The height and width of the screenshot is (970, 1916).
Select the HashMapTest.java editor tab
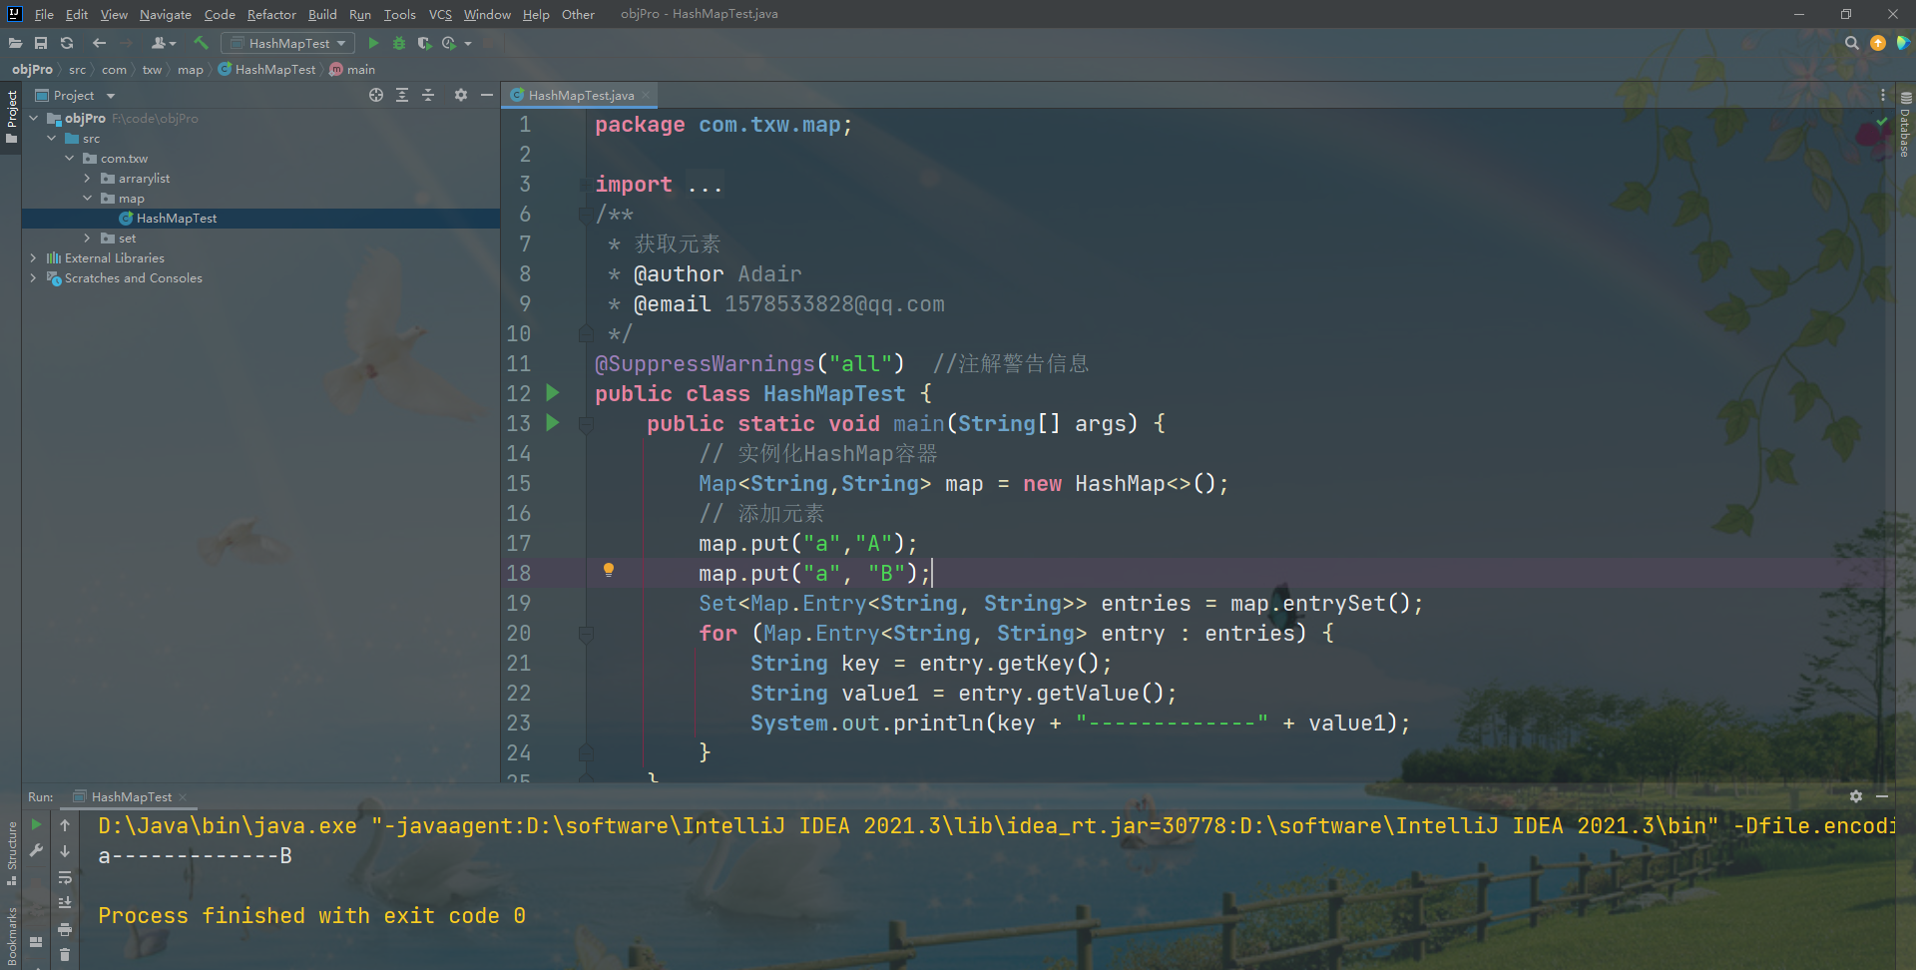[x=581, y=95]
